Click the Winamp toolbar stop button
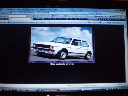The width and height of the screenshot is (128, 96). [108, 19]
